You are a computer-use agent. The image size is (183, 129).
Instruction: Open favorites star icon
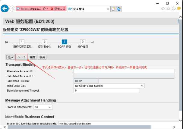168,8
